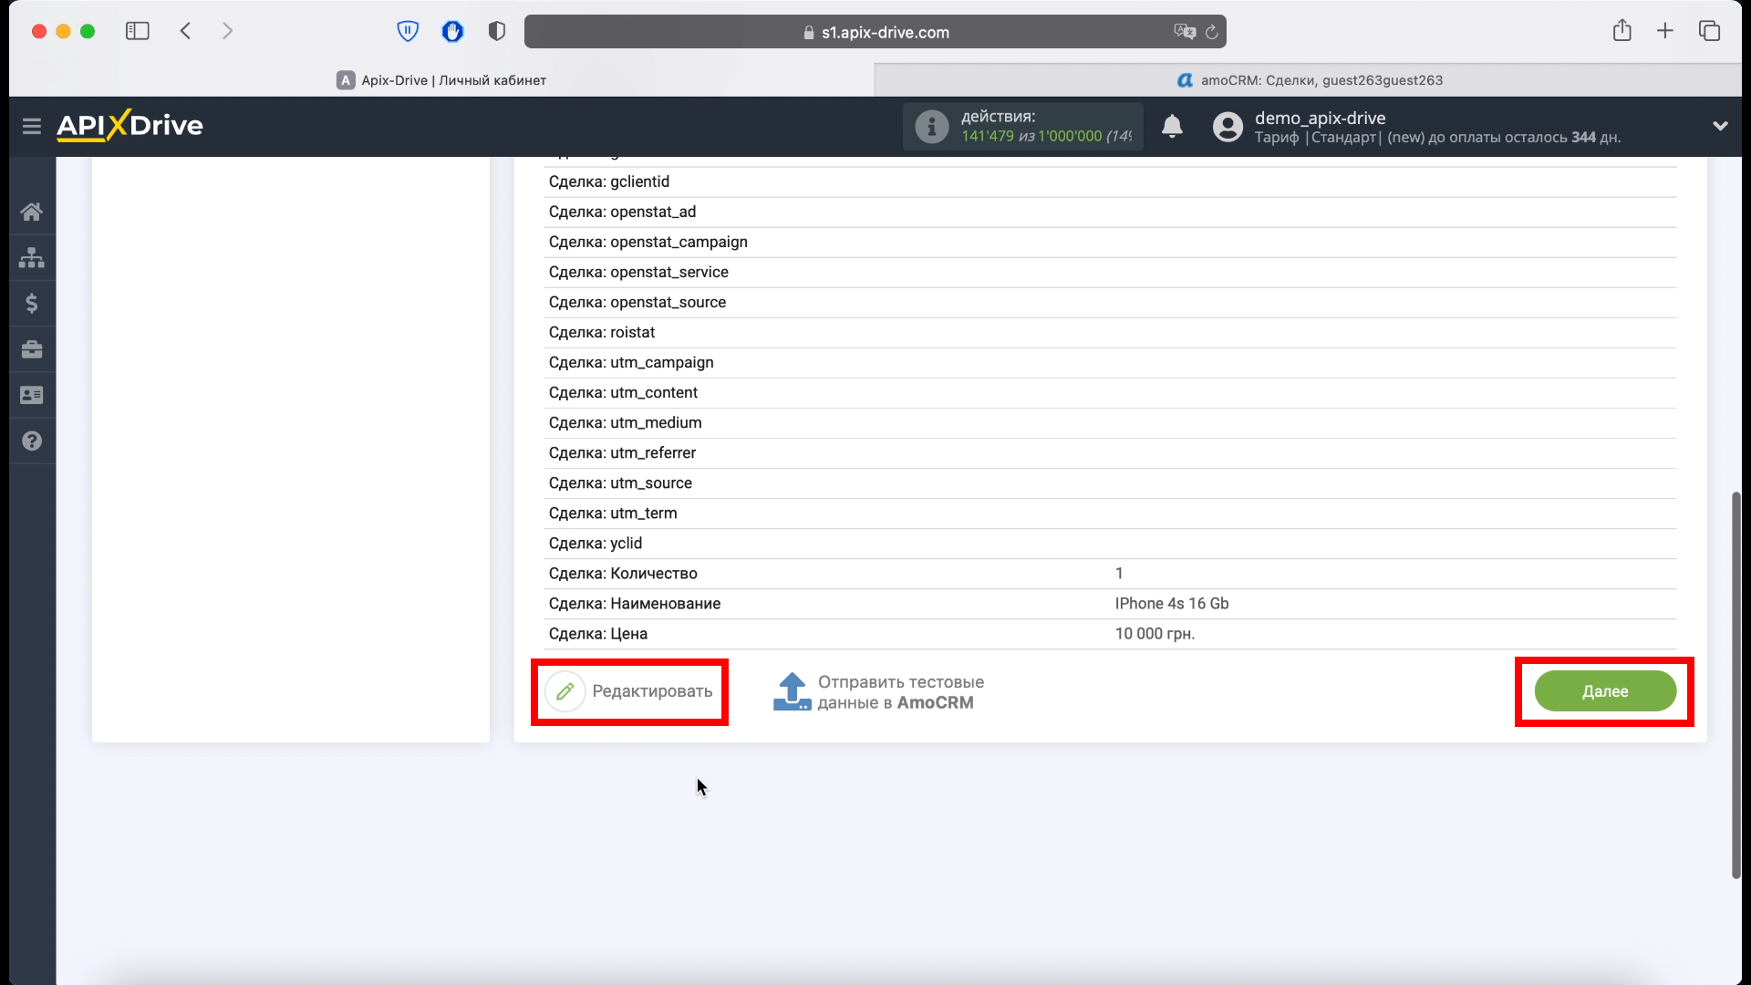Open the connections sitemap icon in sidebar
This screenshot has width=1751, height=985.
(32, 258)
